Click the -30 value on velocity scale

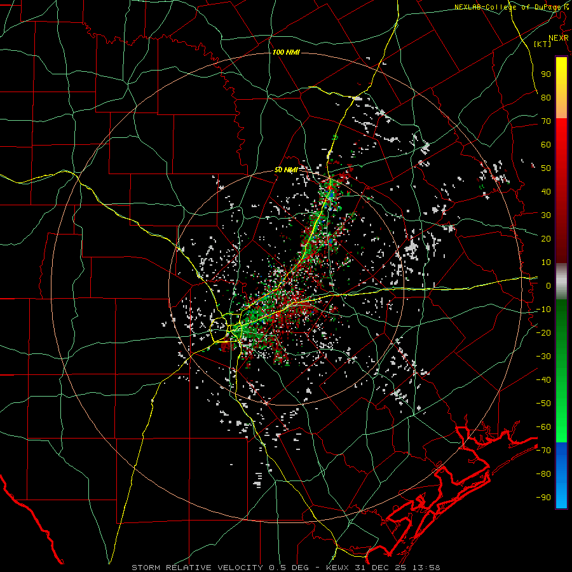click(543, 357)
